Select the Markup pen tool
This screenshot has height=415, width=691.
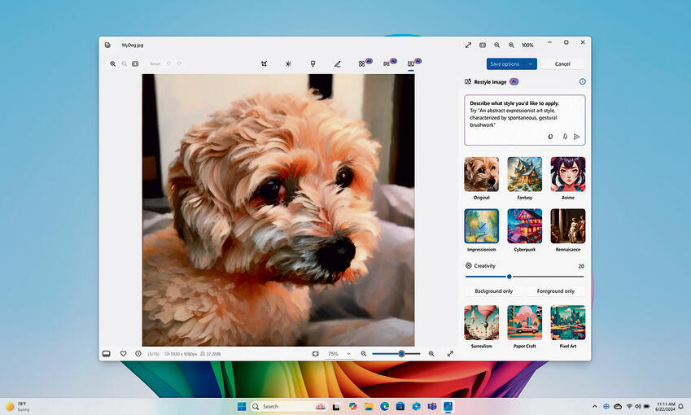point(337,63)
